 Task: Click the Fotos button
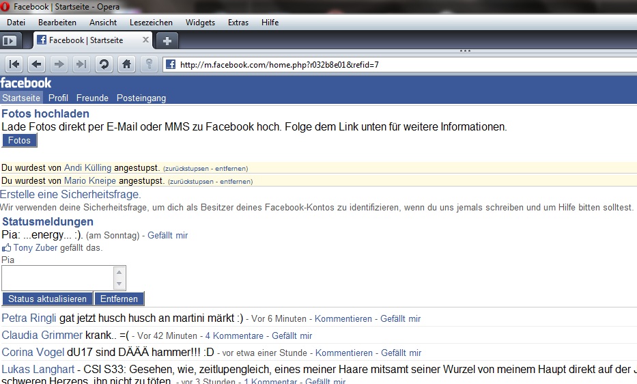tap(20, 140)
